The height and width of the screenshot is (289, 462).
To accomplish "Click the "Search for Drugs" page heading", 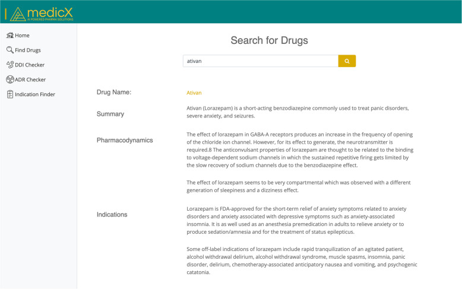I will click(269, 41).
